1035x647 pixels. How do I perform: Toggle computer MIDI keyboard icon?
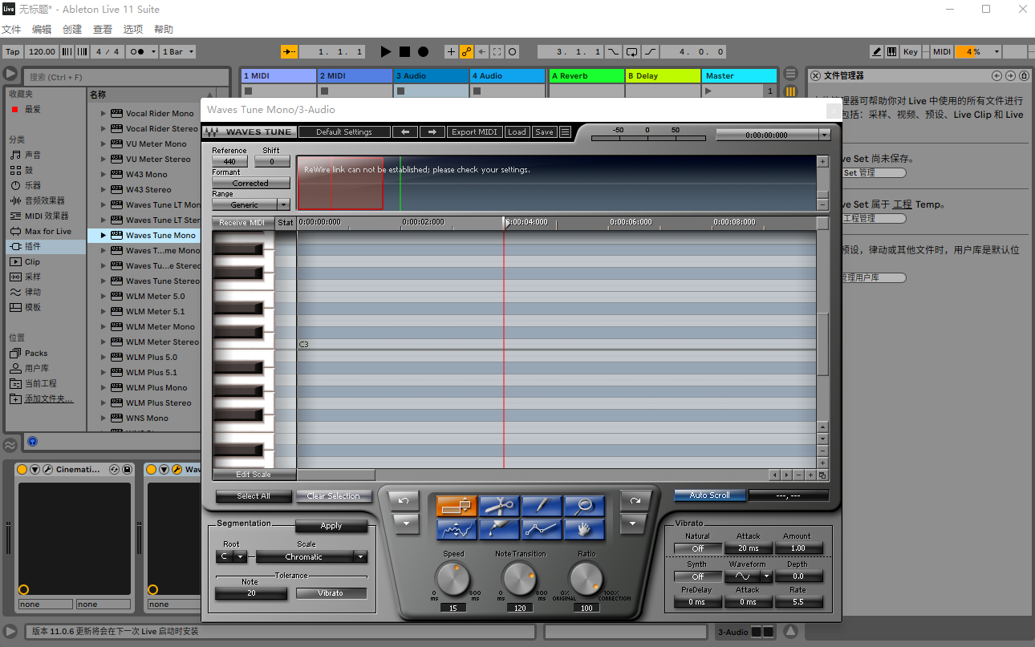pos(893,51)
